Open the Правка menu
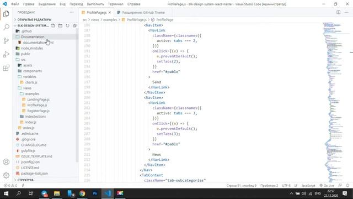The width and height of the screenshot is (353, 199). (29, 4)
